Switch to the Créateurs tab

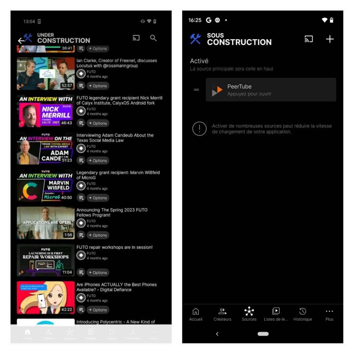pos(222,315)
